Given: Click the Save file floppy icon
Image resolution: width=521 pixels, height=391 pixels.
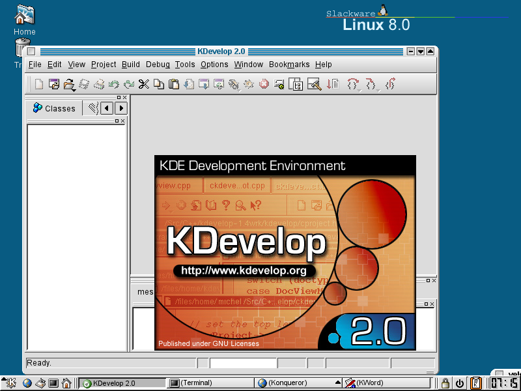Looking at the screenshot, I should [x=84, y=84].
